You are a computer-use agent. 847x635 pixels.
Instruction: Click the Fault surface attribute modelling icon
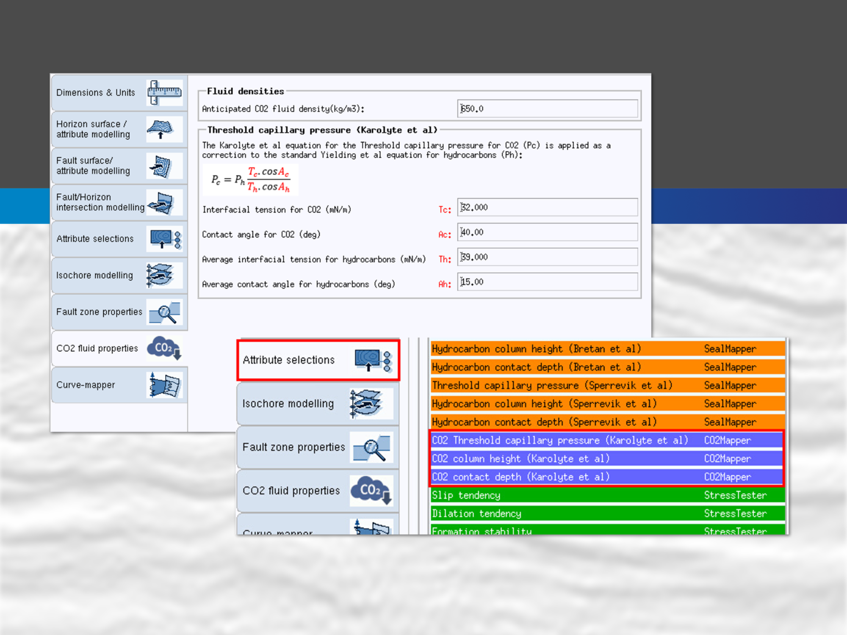tap(164, 166)
